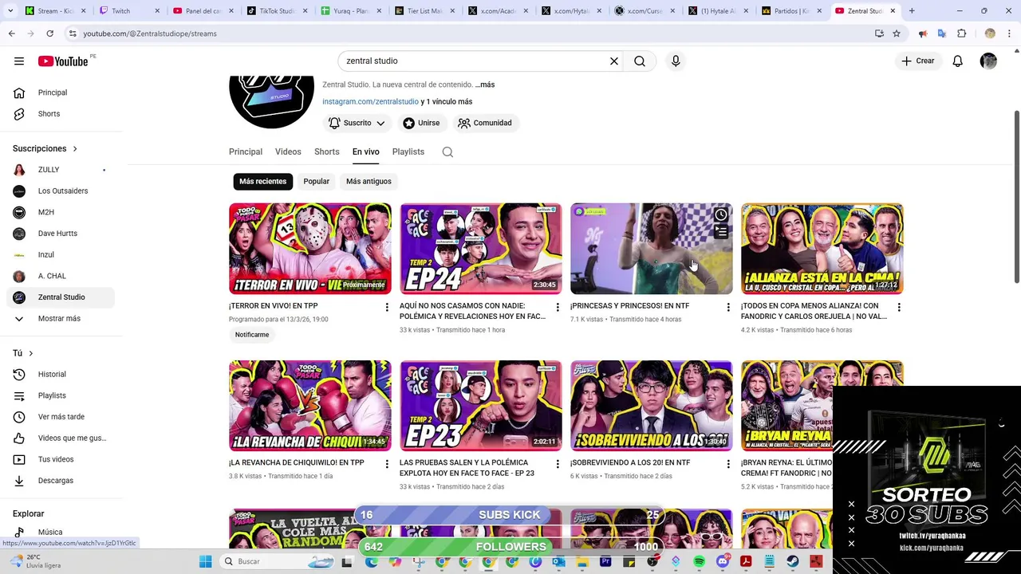This screenshot has height=574, width=1021.
Task: Bookmark this page with the star
Action: (x=897, y=33)
